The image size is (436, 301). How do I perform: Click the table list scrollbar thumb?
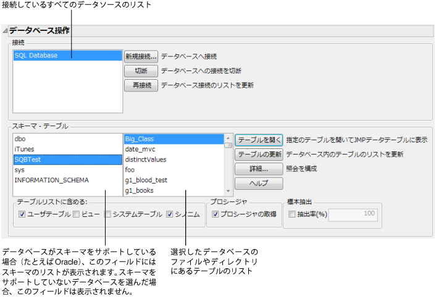click(228, 145)
